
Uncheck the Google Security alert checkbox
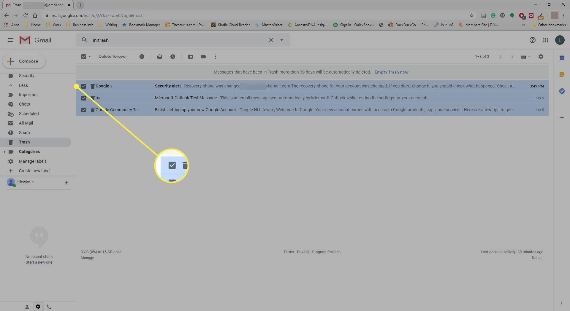click(x=84, y=86)
